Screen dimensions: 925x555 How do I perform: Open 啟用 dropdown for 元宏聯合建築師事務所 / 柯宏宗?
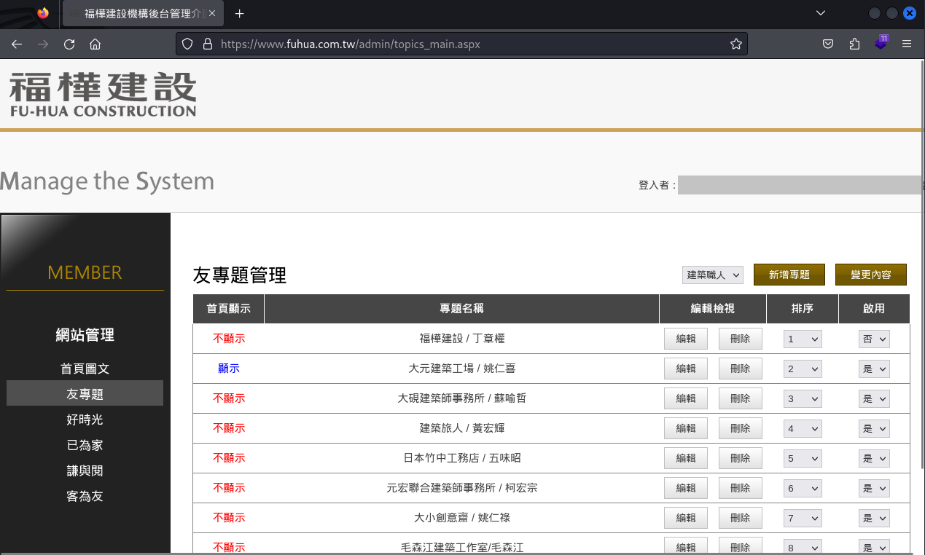pos(874,488)
